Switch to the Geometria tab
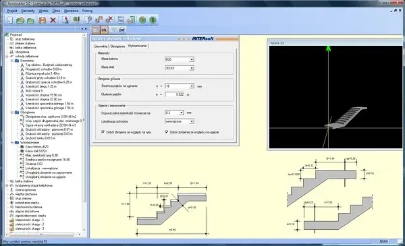 click(101, 47)
